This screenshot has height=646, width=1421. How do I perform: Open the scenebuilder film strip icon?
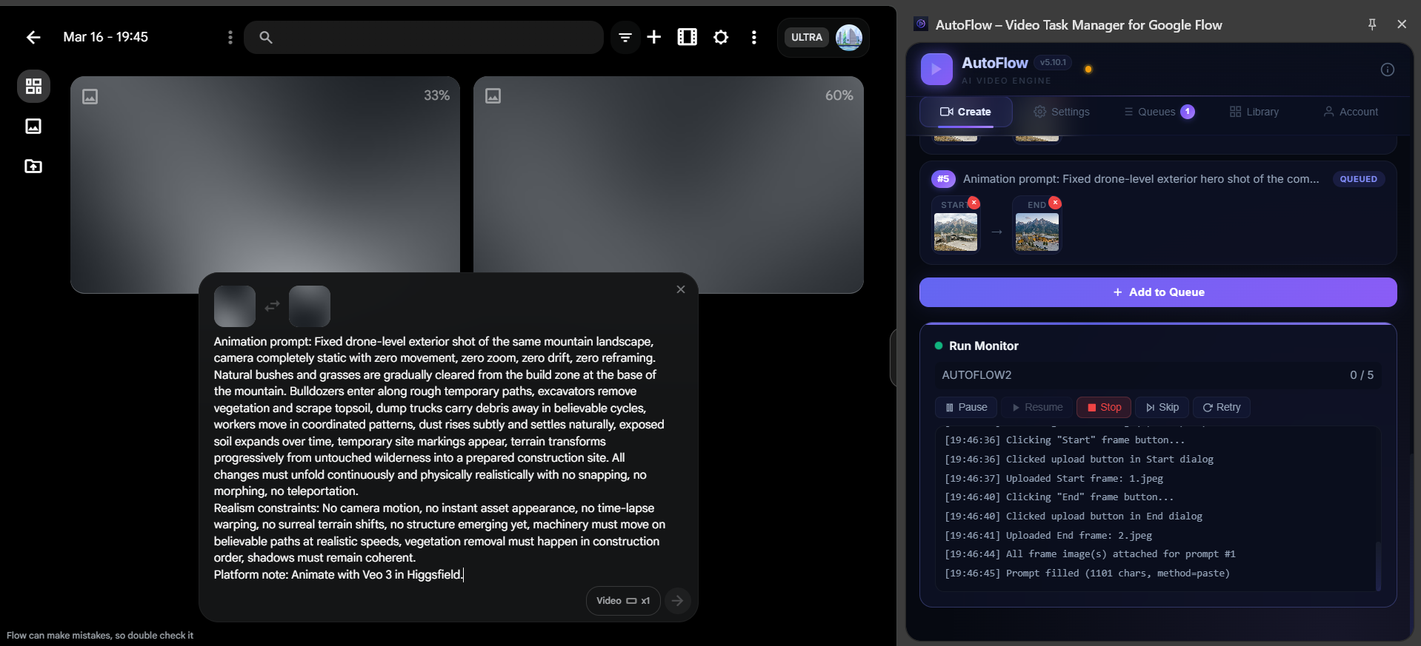[687, 37]
